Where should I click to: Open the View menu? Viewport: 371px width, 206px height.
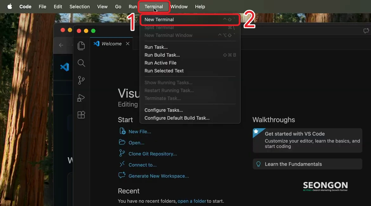point(102,7)
